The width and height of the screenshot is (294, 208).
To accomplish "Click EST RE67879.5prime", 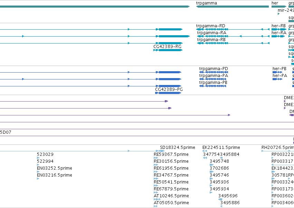I will click(x=171, y=189).
